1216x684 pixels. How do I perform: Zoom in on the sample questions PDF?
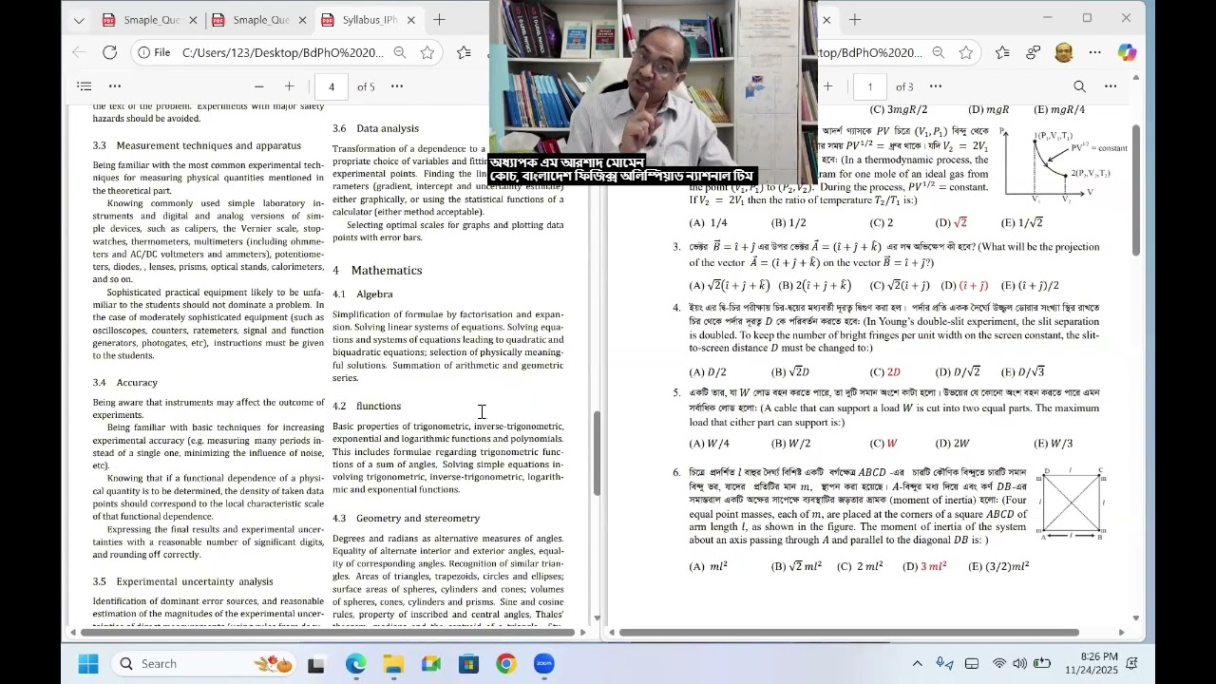pyautogui.click(x=827, y=86)
